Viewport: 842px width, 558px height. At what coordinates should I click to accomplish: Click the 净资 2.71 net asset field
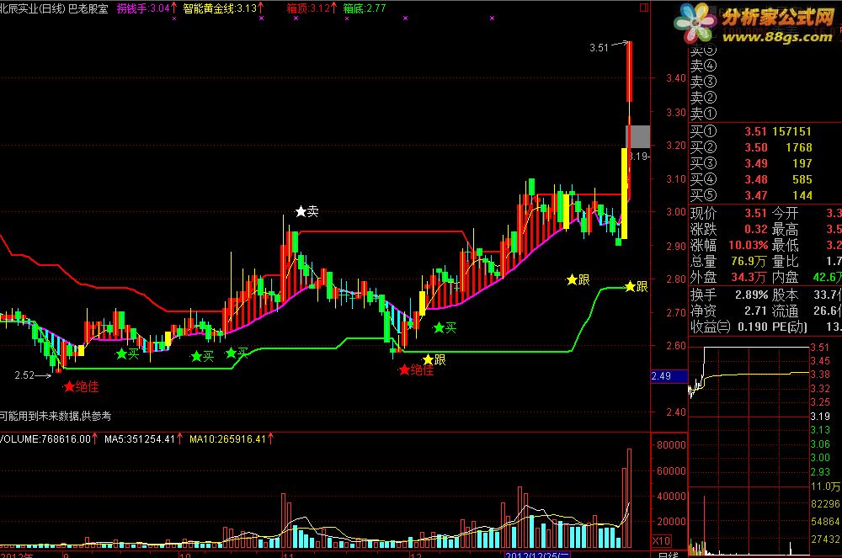[728, 311]
